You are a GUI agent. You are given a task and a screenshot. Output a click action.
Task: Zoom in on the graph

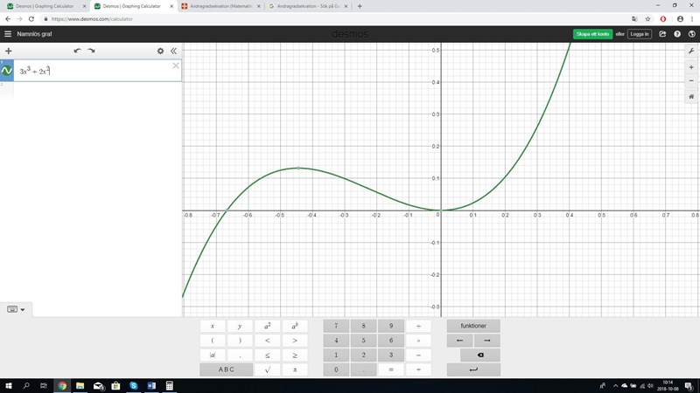[x=691, y=67]
